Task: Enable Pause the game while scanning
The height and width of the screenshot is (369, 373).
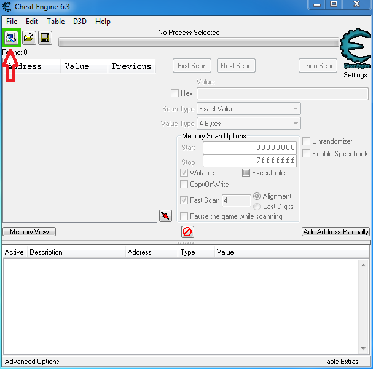Action: pos(184,216)
